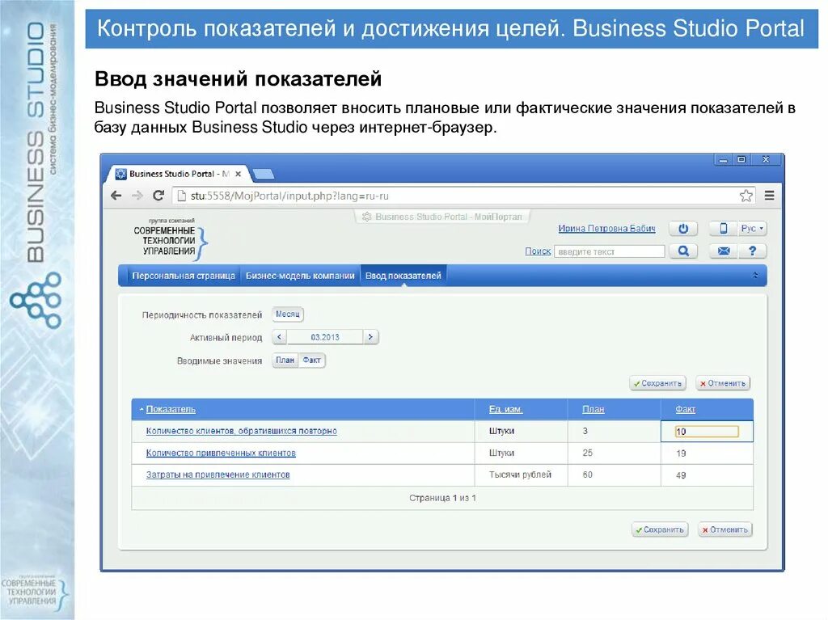
Task: Bookmark the page with the star icon
Action: (x=746, y=196)
